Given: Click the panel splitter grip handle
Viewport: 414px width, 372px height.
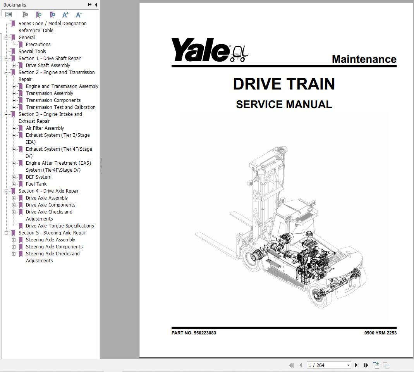Looking at the screenshot, I should [x=101, y=165].
